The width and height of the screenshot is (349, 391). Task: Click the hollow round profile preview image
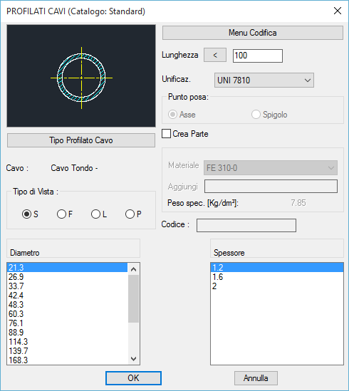point(81,75)
